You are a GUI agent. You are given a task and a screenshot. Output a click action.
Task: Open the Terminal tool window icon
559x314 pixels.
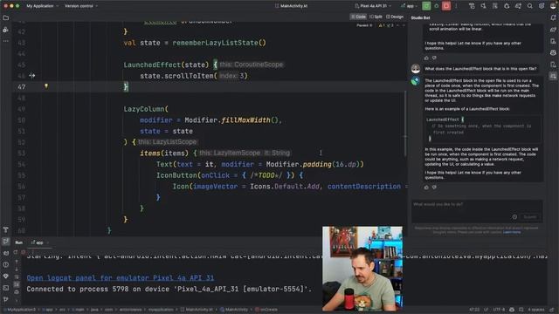[x=6, y=288]
